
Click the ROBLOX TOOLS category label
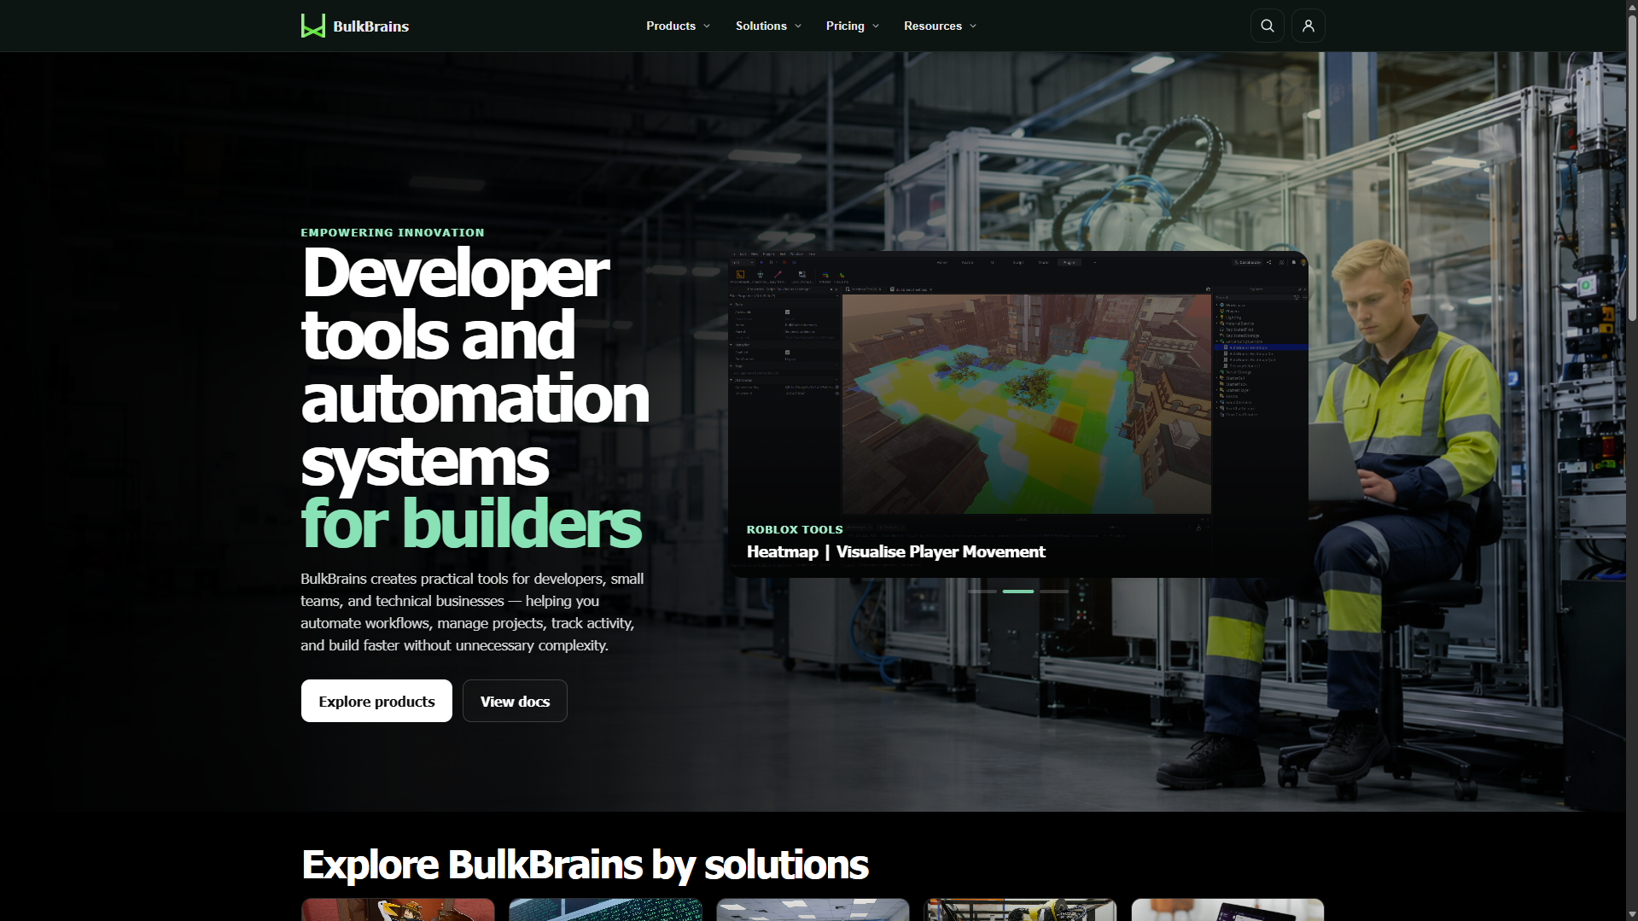point(795,530)
